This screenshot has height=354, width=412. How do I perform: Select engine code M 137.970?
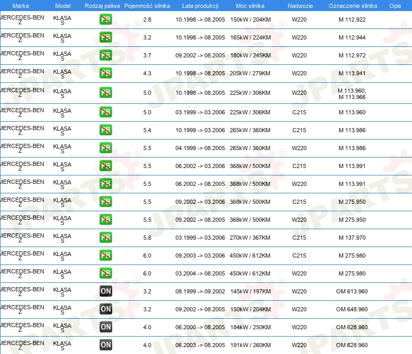tap(352, 238)
